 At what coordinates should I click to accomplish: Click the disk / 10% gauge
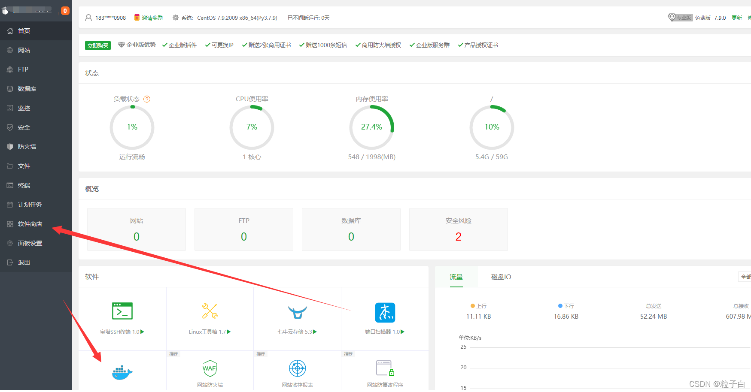click(x=492, y=127)
